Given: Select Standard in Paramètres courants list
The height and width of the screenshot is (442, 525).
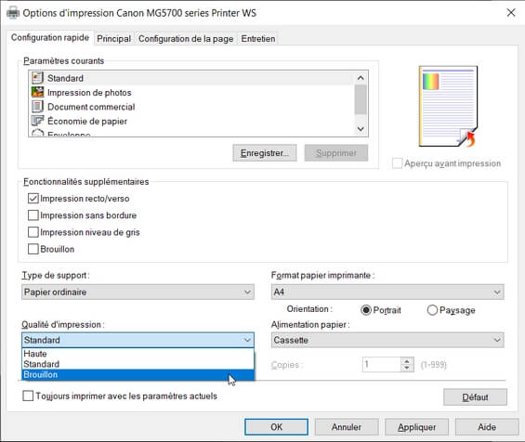Looking at the screenshot, I should [x=191, y=78].
